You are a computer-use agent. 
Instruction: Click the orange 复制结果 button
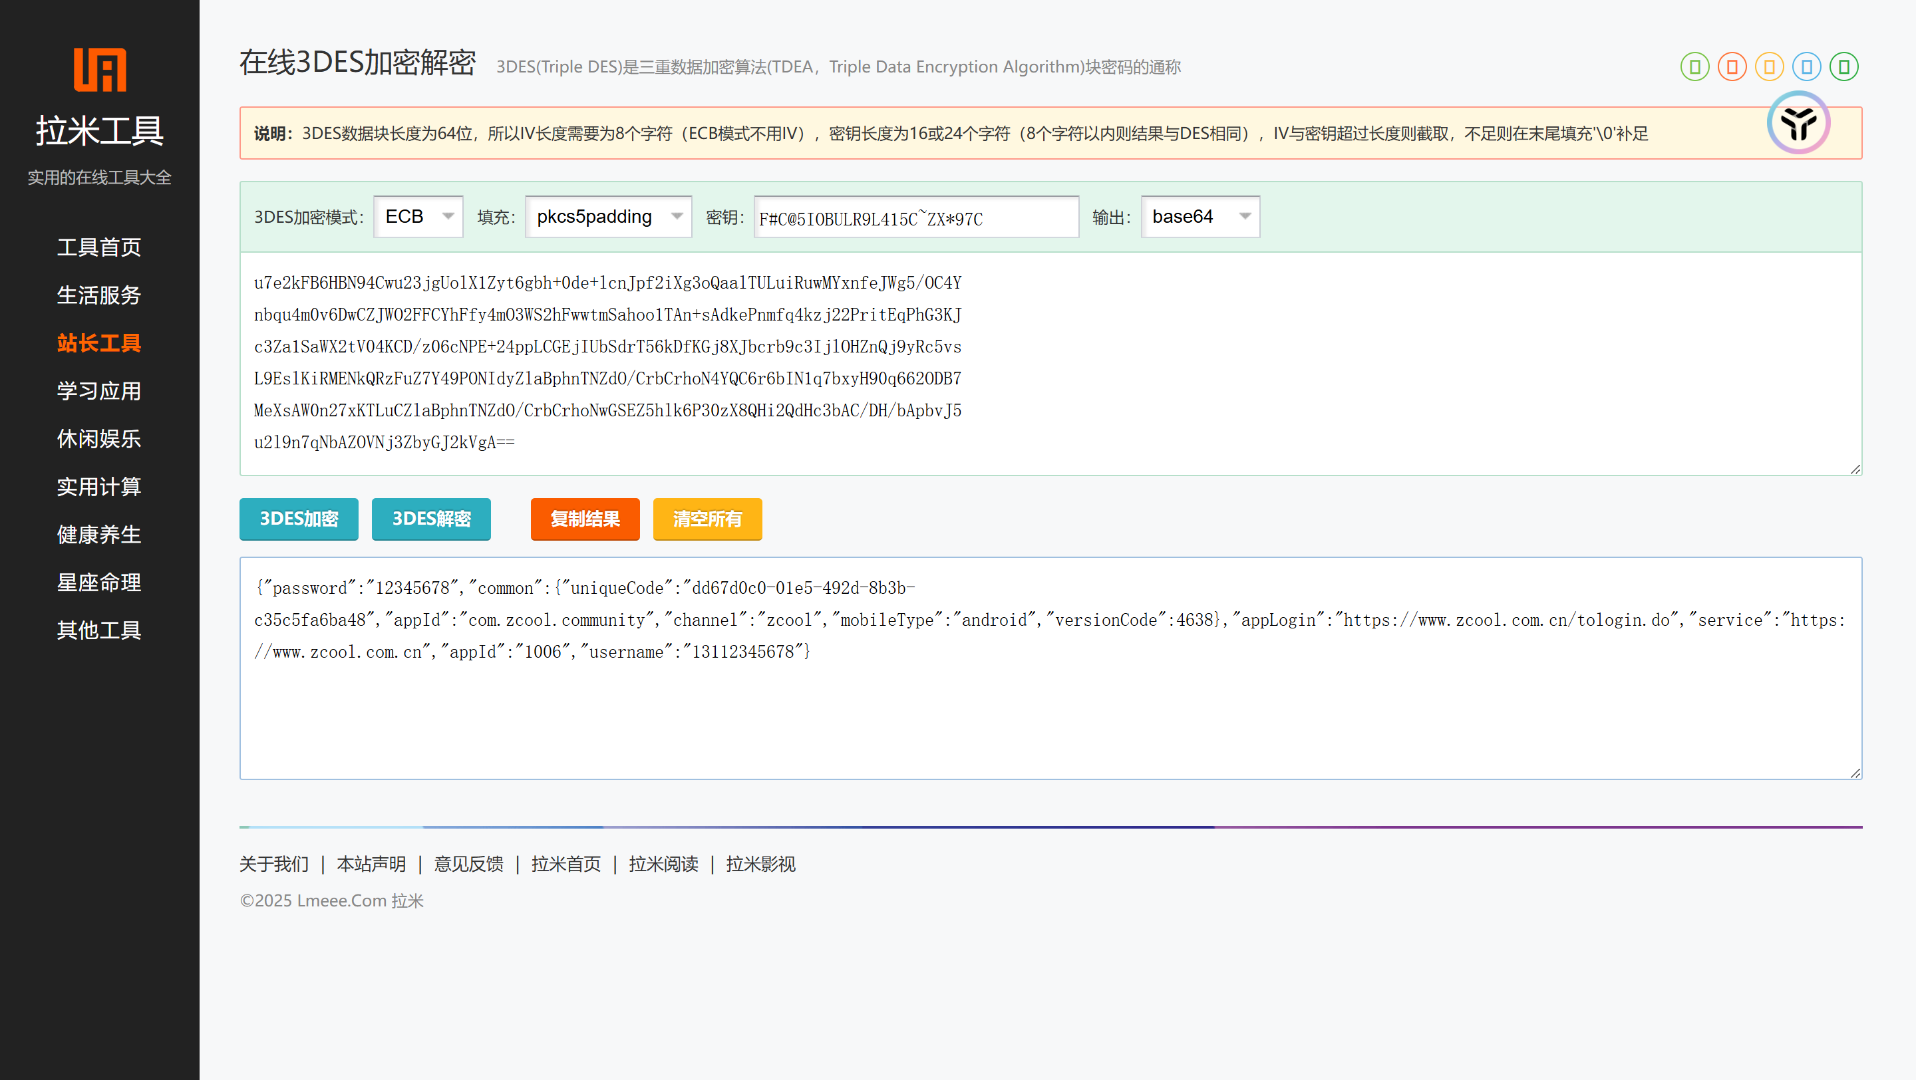pyautogui.click(x=585, y=519)
